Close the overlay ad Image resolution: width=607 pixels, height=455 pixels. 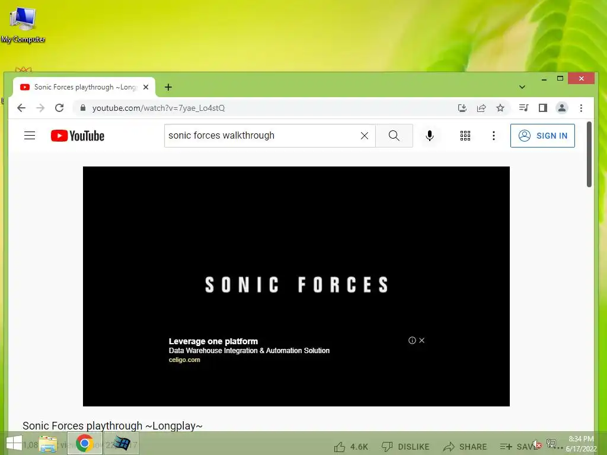point(422,341)
